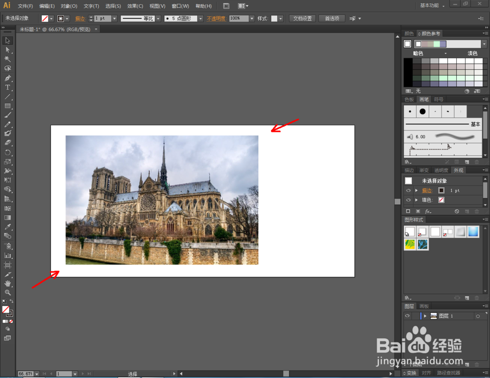Open the 效果(C) menu

pyautogui.click(x=135, y=6)
